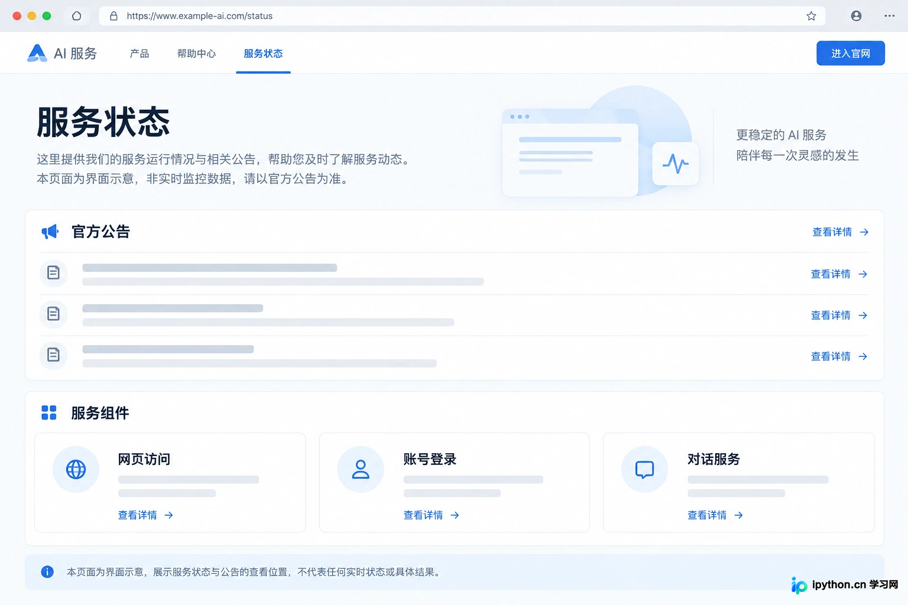Click the text 陪伴每一次灵感的发生
This screenshot has height=605, width=908.
point(797,155)
